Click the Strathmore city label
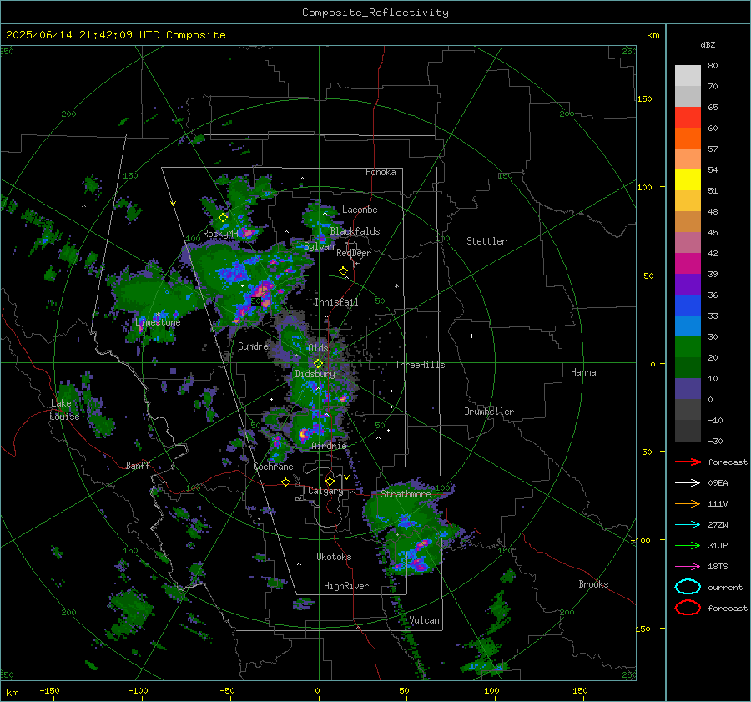The height and width of the screenshot is (702, 751). [x=406, y=494]
